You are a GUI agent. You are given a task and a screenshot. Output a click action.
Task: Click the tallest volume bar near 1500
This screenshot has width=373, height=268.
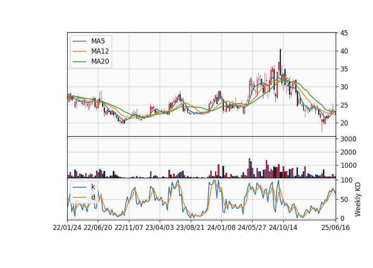point(249,168)
